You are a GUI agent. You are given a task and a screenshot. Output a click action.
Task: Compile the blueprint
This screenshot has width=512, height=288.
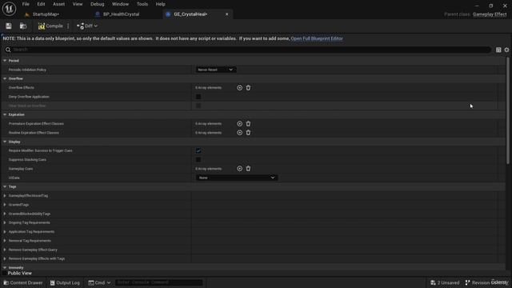(x=50, y=26)
